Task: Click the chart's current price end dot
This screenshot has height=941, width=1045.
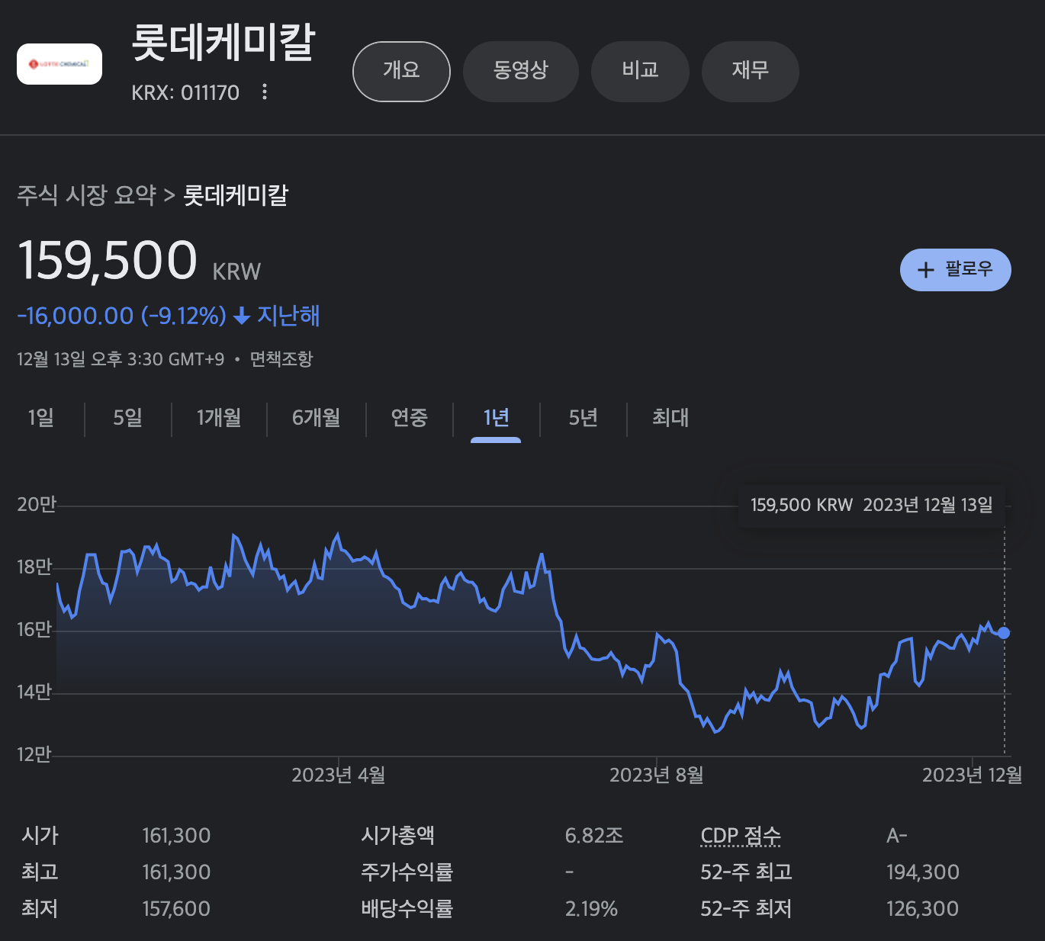Action: (x=1004, y=633)
